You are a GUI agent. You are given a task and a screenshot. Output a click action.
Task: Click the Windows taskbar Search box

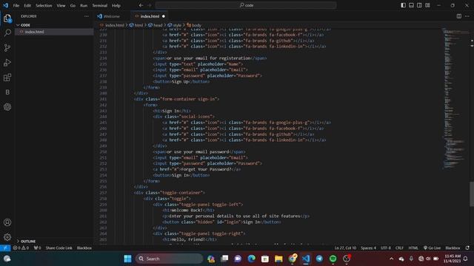[170, 259]
